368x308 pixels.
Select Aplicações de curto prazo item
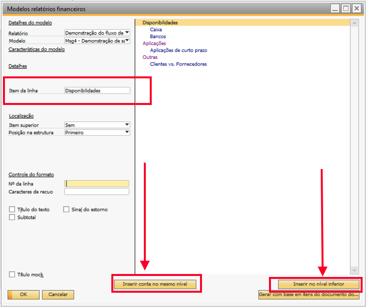tap(178, 50)
